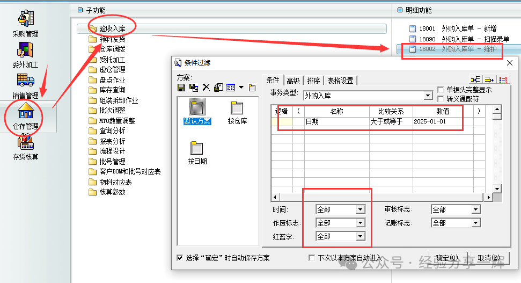Switch to the 表格设置 tab

[340, 81]
